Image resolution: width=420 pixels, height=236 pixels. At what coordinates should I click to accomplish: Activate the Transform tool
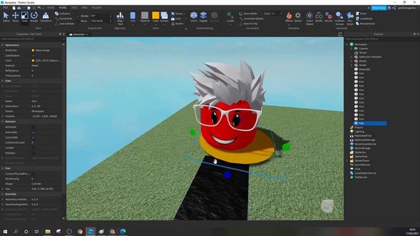click(46, 17)
